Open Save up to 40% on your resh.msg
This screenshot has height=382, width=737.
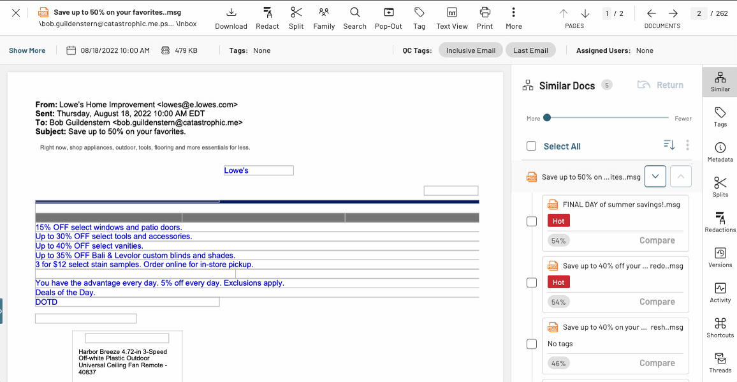click(623, 327)
